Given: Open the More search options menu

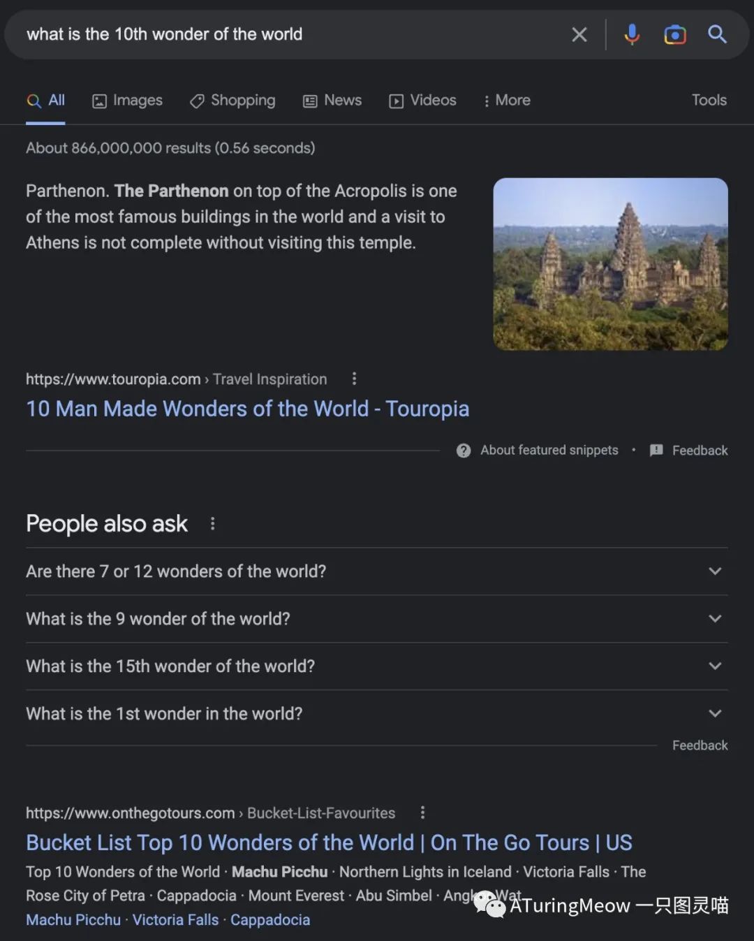Looking at the screenshot, I should (507, 101).
